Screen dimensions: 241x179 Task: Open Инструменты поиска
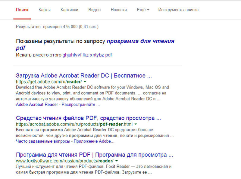[178, 10]
